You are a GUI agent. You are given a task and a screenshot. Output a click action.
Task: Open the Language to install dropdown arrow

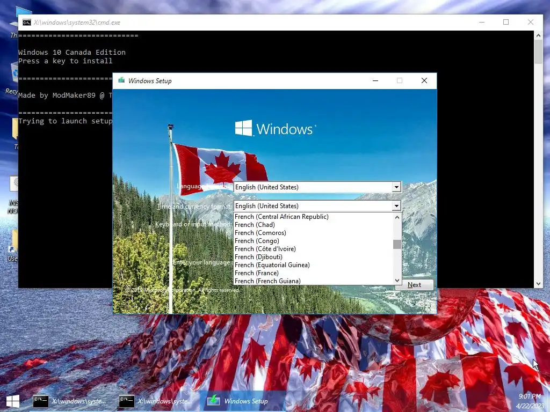396,187
